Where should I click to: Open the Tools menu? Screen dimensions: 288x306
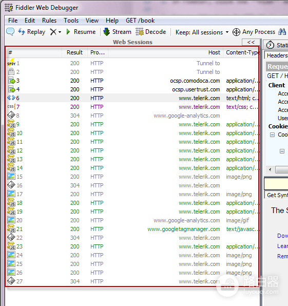[71, 21]
